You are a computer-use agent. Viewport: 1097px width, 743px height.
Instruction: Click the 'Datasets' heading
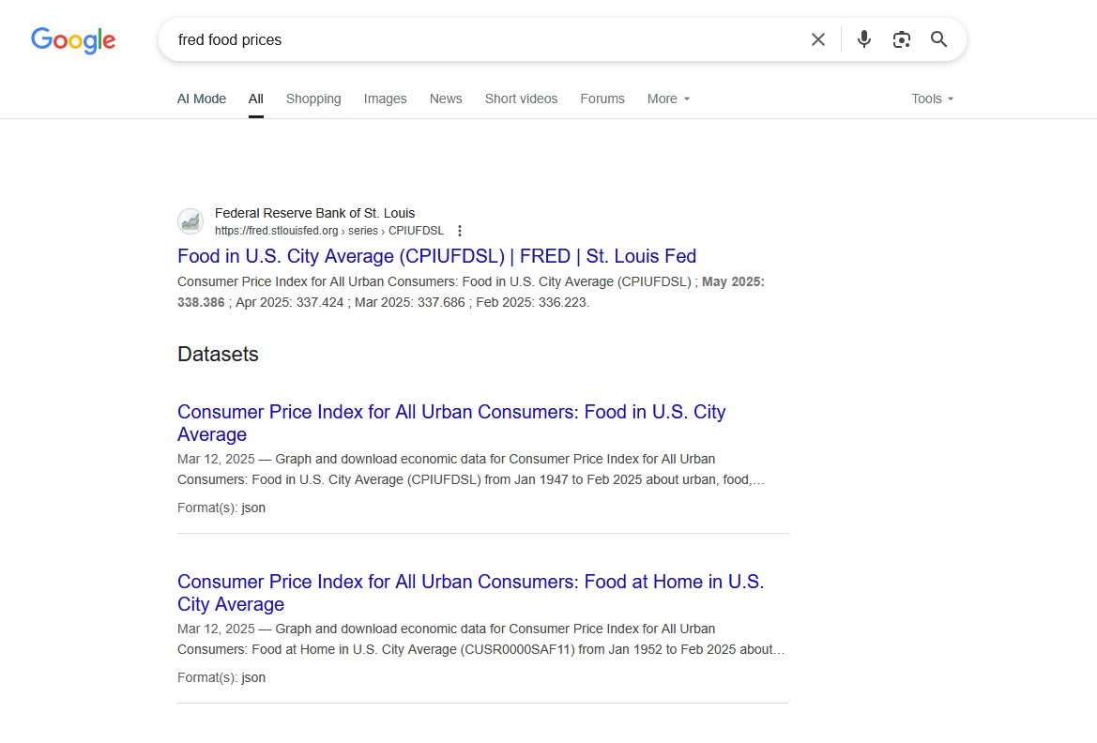[218, 354]
